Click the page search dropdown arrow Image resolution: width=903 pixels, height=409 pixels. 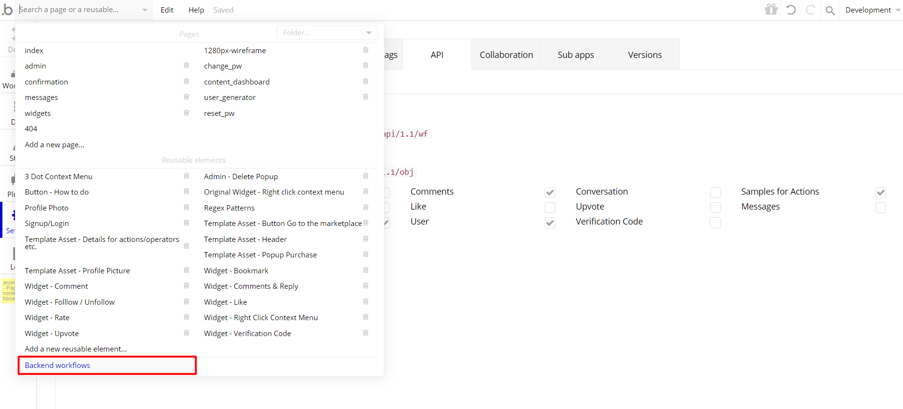tap(145, 10)
